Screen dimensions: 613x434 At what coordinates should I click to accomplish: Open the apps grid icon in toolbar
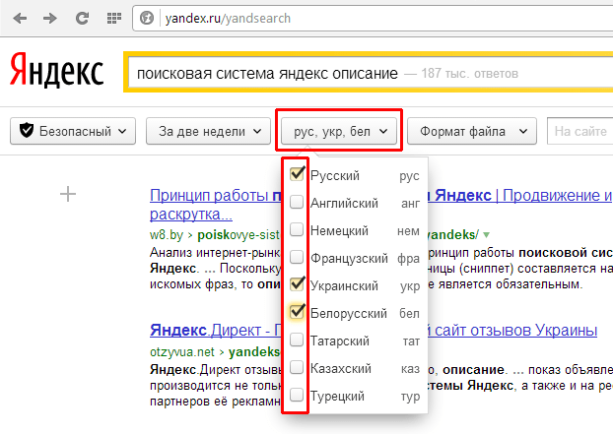coord(114,18)
